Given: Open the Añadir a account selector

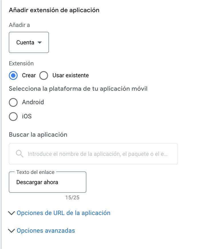Looking at the screenshot, I should tap(29, 42).
